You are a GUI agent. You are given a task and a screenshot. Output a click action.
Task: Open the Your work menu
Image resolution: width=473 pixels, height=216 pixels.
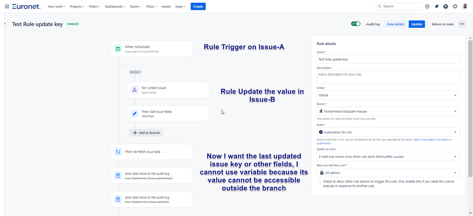pos(56,6)
